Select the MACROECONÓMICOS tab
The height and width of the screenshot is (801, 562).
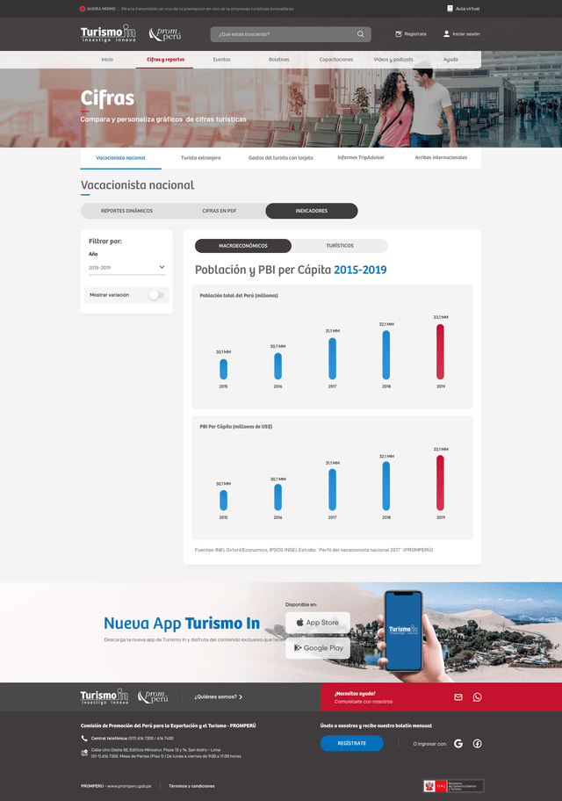[243, 246]
